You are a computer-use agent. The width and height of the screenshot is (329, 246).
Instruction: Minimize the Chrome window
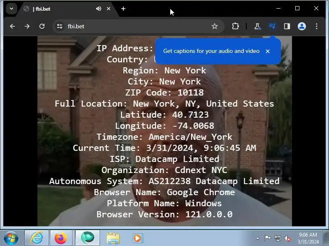[278, 8]
